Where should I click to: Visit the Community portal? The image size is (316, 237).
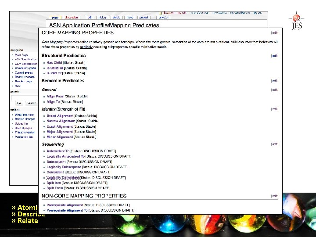(x=25, y=68)
